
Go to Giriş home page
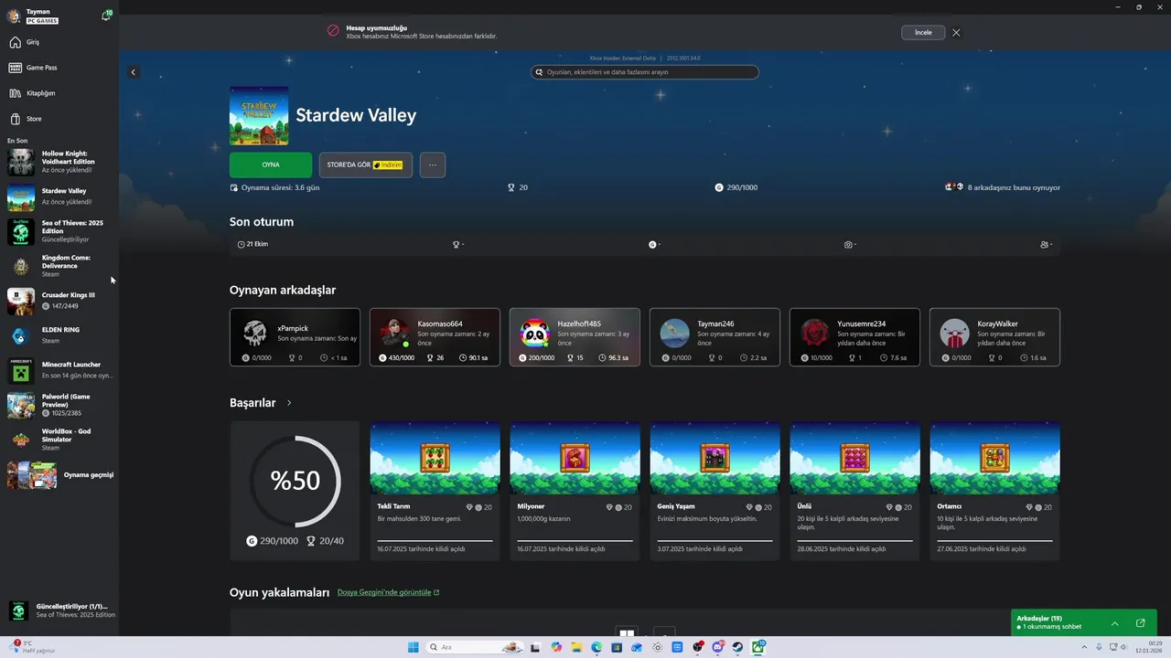[x=59, y=42]
